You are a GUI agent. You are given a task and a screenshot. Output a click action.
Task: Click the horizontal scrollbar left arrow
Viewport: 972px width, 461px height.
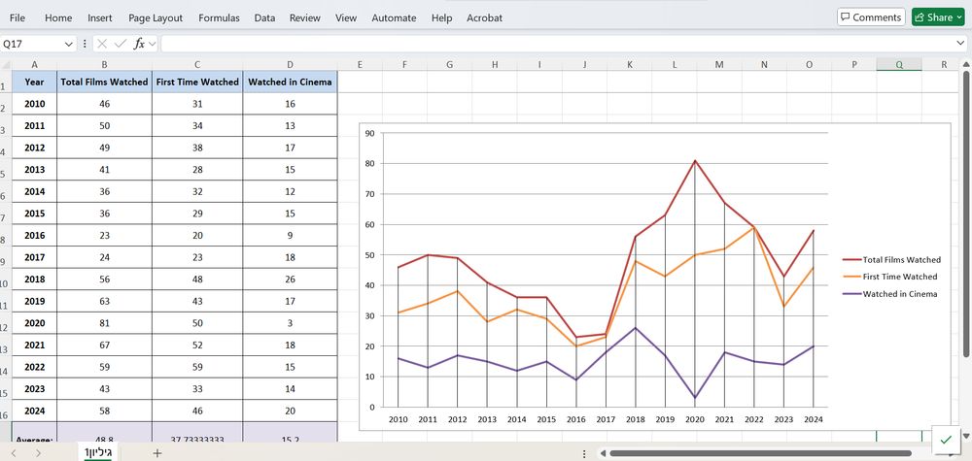[602, 453]
